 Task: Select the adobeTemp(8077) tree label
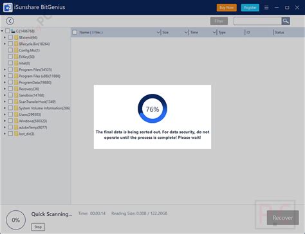coord(33,127)
